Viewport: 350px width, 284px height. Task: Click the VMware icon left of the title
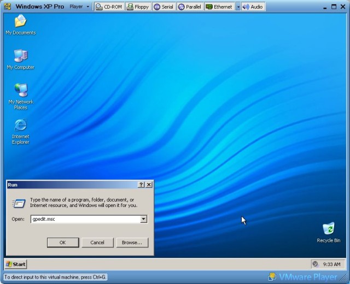(x=8, y=7)
